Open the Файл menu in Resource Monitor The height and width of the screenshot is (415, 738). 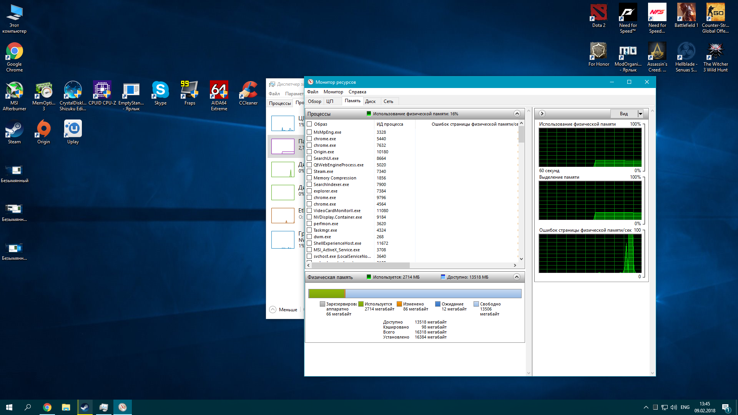[x=312, y=92]
